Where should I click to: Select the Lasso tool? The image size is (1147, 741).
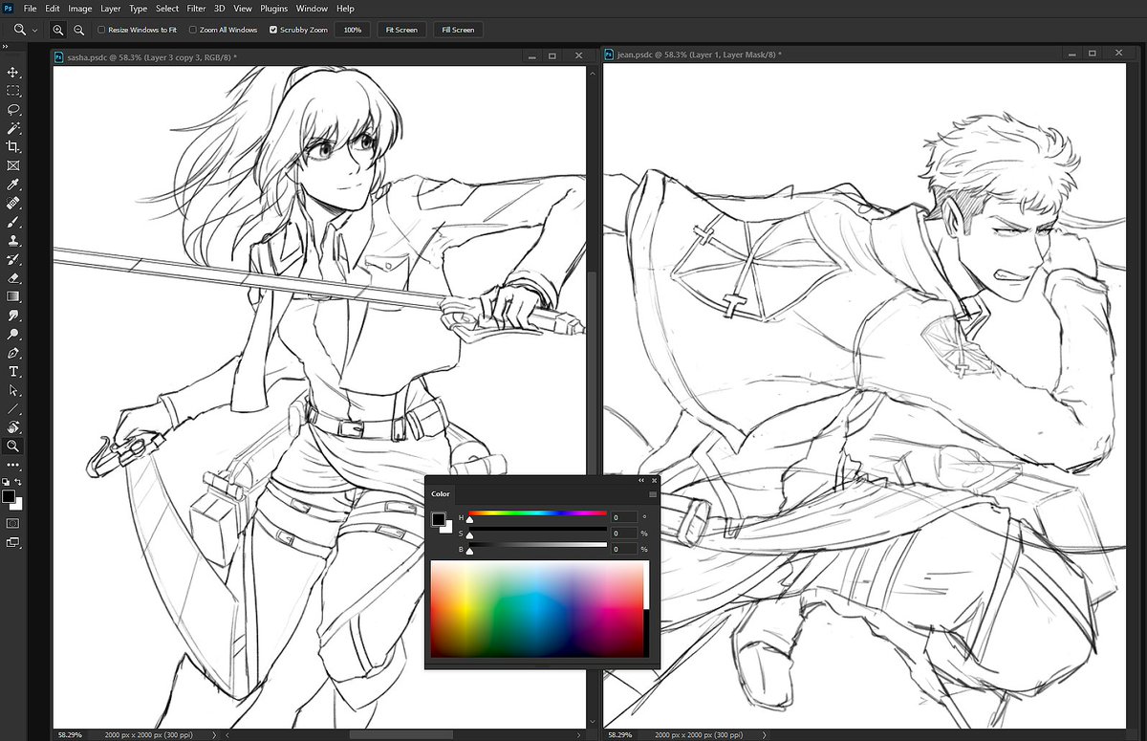pos(13,110)
